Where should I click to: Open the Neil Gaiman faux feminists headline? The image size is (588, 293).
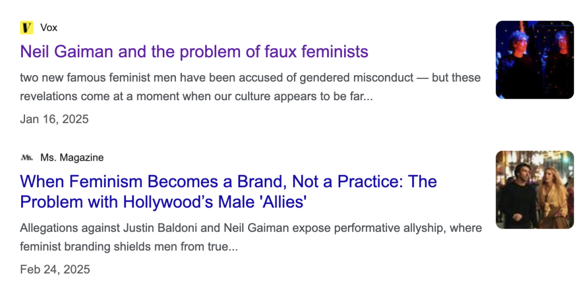pyautogui.click(x=194, y=52)
